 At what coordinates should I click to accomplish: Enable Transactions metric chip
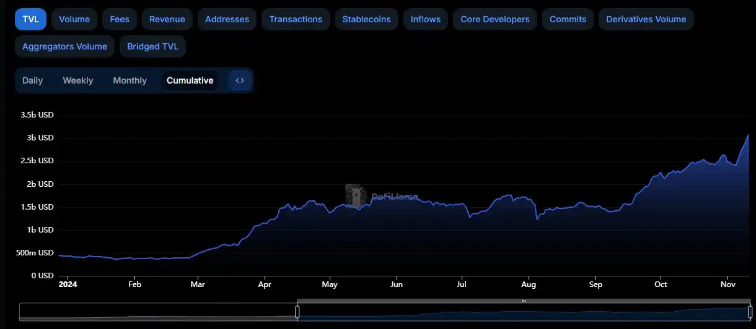296,19
